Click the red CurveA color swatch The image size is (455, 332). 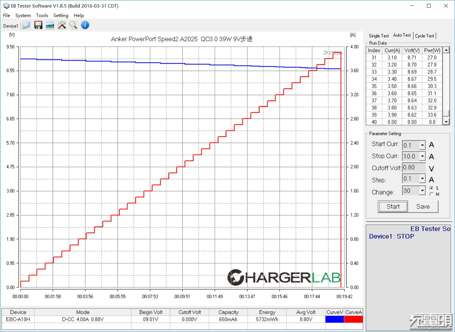point(353,319)
